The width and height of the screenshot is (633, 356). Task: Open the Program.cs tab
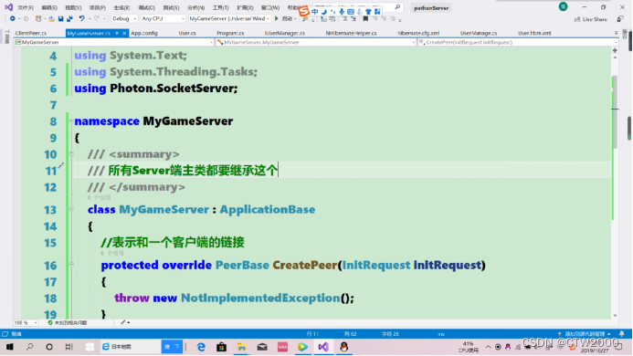click(230, 33)
